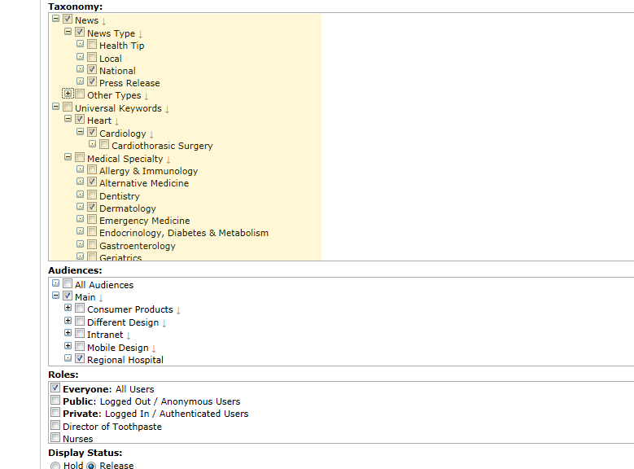Click the arrow icon next to News
Viewport: 634px width, 469px height.
(104, 20)
